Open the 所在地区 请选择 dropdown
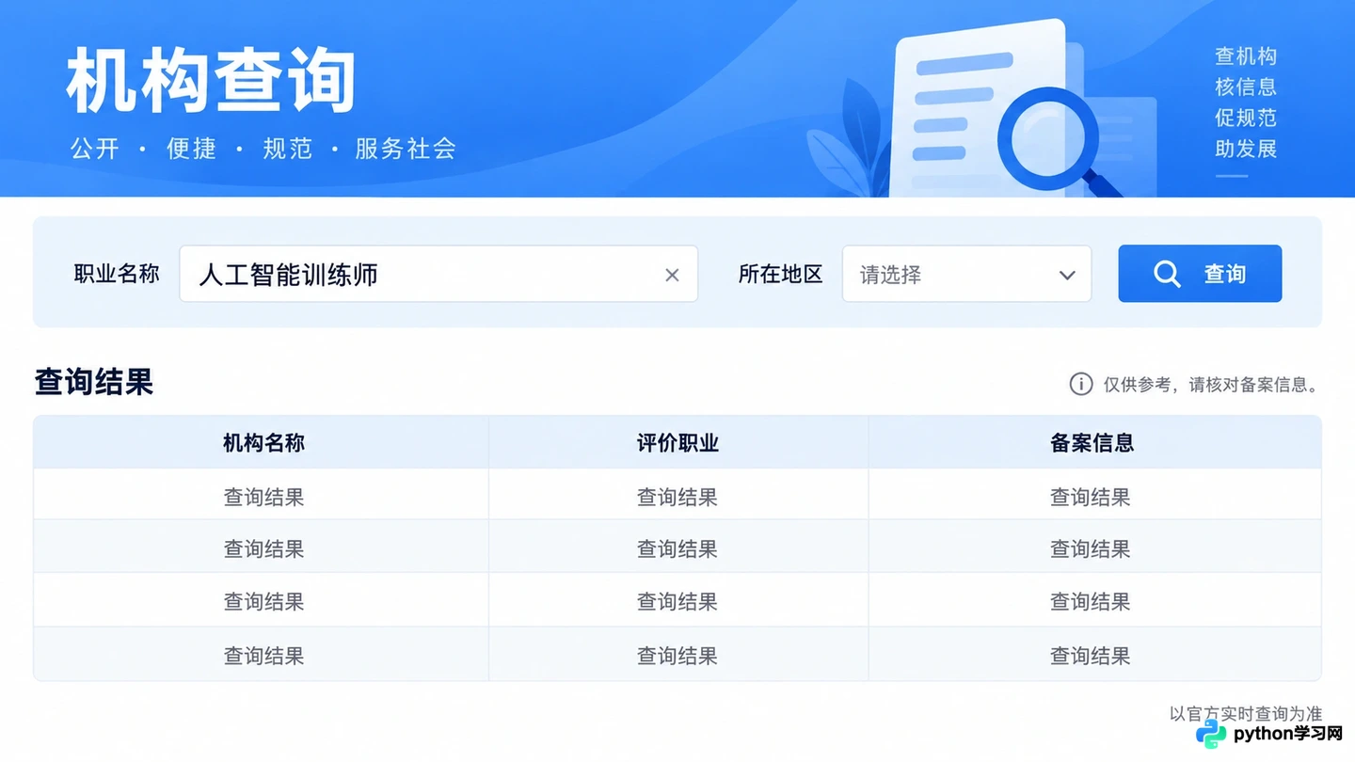The image size is (1355, 762). click(966, 274)
